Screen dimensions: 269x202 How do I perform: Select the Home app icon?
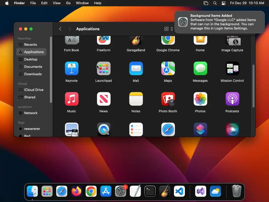(x=200, y=41)
